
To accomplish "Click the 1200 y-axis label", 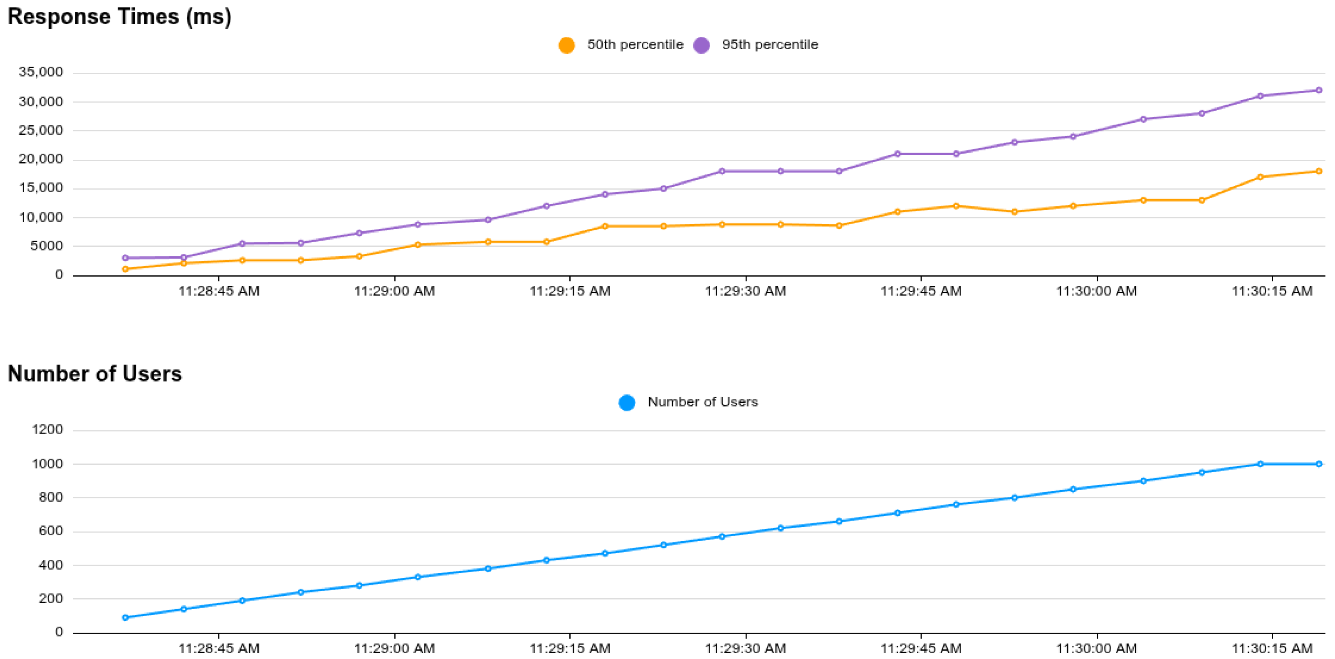I will [47, 430].
